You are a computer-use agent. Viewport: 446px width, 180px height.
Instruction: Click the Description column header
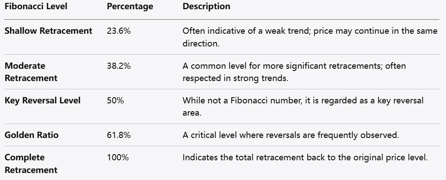point(206,7)
